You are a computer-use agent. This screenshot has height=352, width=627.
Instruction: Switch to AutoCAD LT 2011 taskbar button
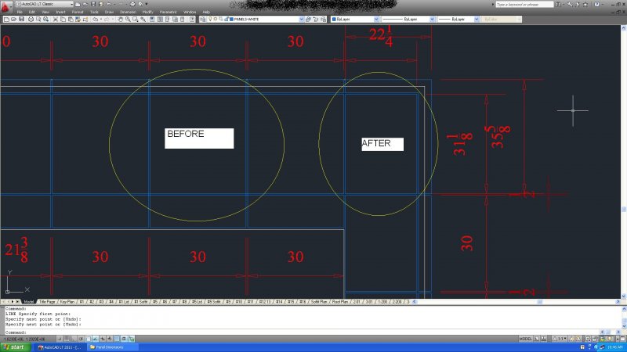60,347
